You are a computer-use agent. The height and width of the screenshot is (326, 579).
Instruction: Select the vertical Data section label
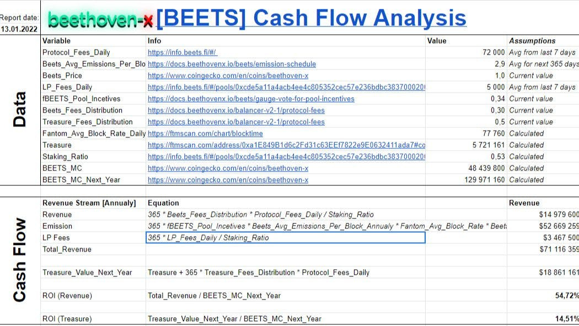tap(19, 109)
